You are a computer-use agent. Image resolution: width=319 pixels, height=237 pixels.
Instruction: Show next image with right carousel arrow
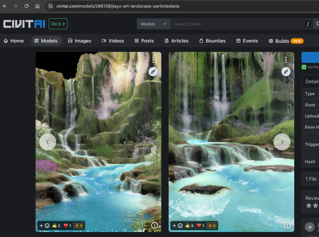coord(282,142)
